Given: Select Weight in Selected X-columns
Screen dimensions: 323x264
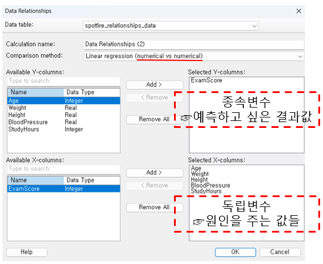Looking at the screenshot, I should tap(200, 174).
